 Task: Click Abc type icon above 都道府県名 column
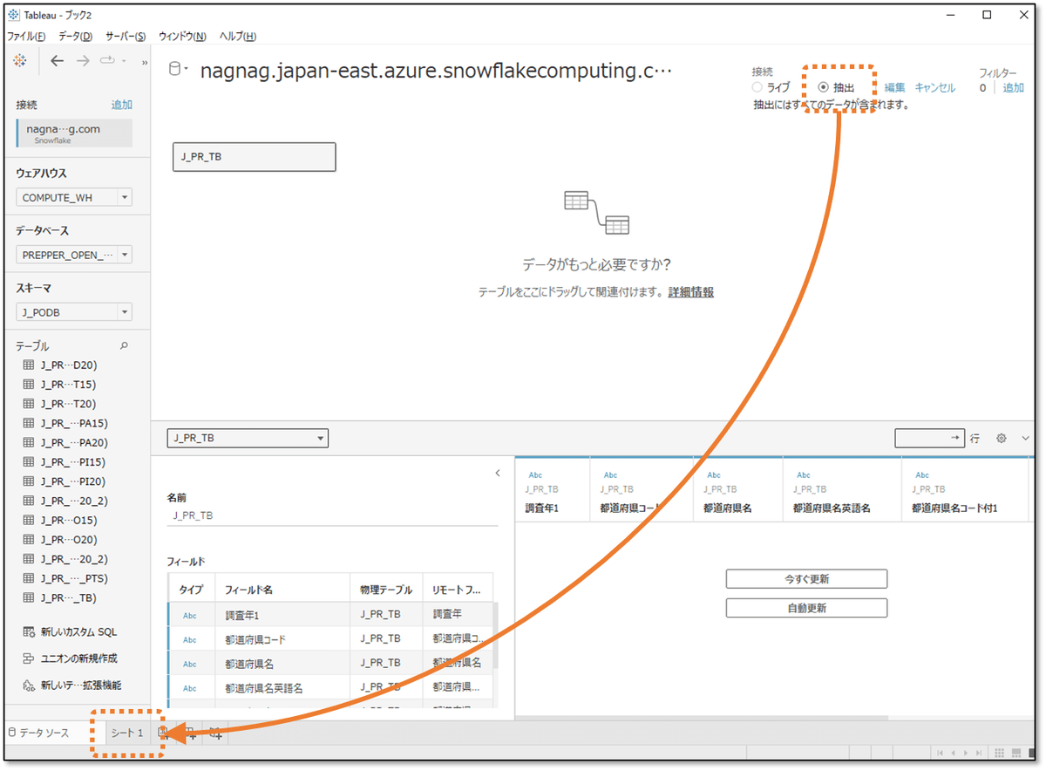(714, 475)
